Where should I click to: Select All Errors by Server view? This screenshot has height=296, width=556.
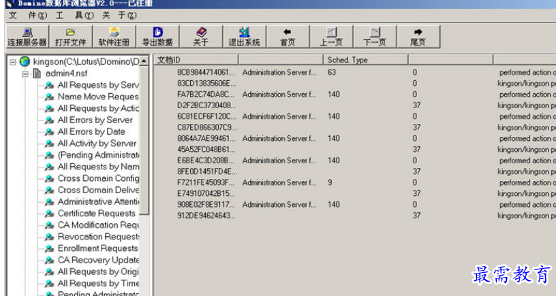[x=95, y=120]
